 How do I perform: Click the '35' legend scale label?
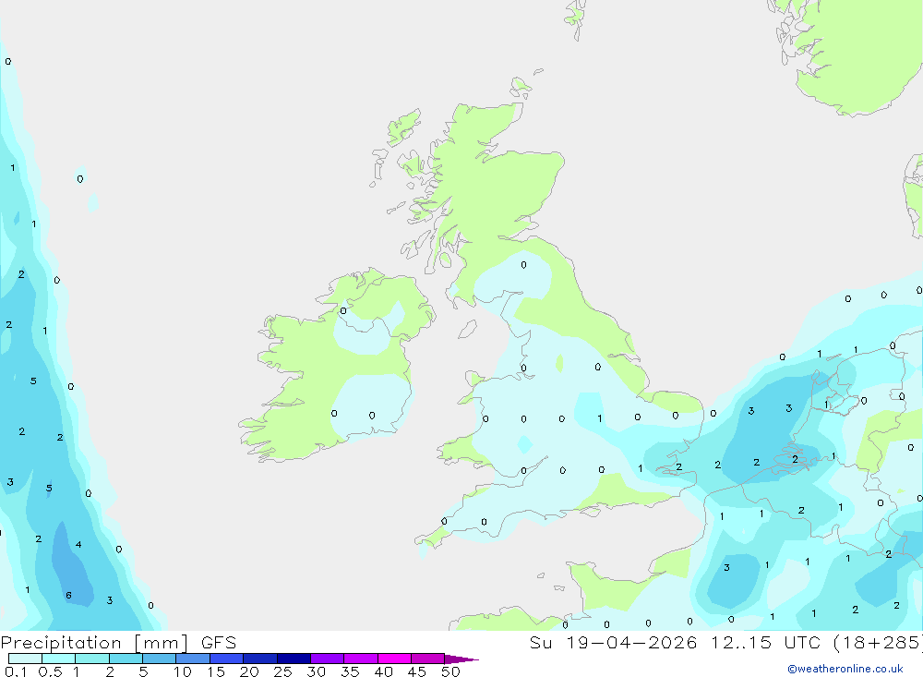(x=350, y=671)
